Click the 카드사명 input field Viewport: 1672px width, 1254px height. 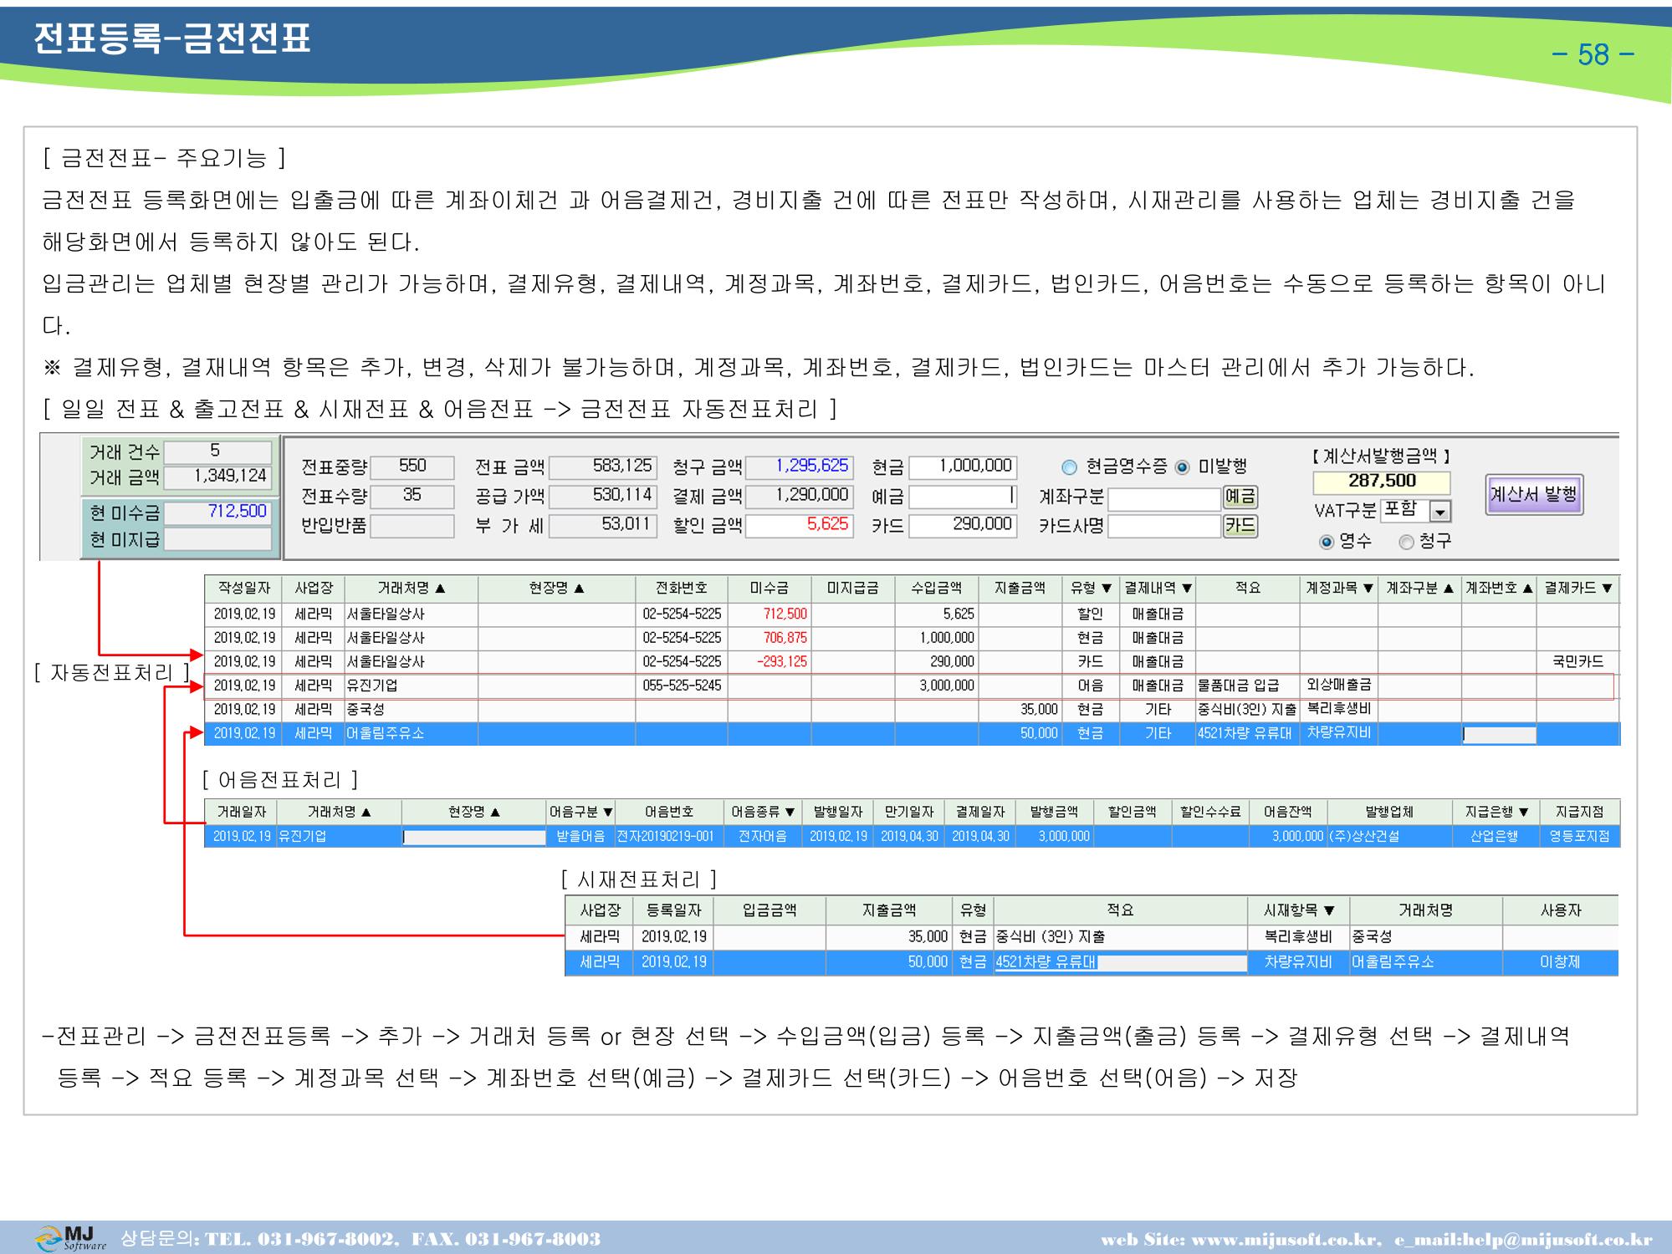point(1164,527)
